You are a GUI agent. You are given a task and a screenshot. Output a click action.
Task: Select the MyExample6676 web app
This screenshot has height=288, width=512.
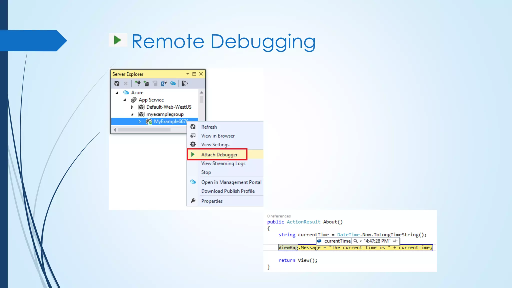[171, 121]
